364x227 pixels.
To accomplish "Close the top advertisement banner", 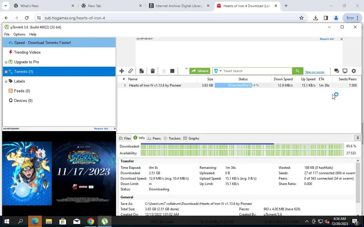I will click(342, 39).
